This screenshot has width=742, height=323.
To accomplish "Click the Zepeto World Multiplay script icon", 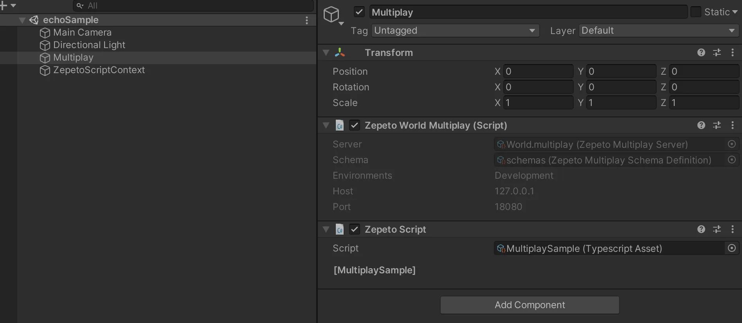I will click(x=340, y=126).
